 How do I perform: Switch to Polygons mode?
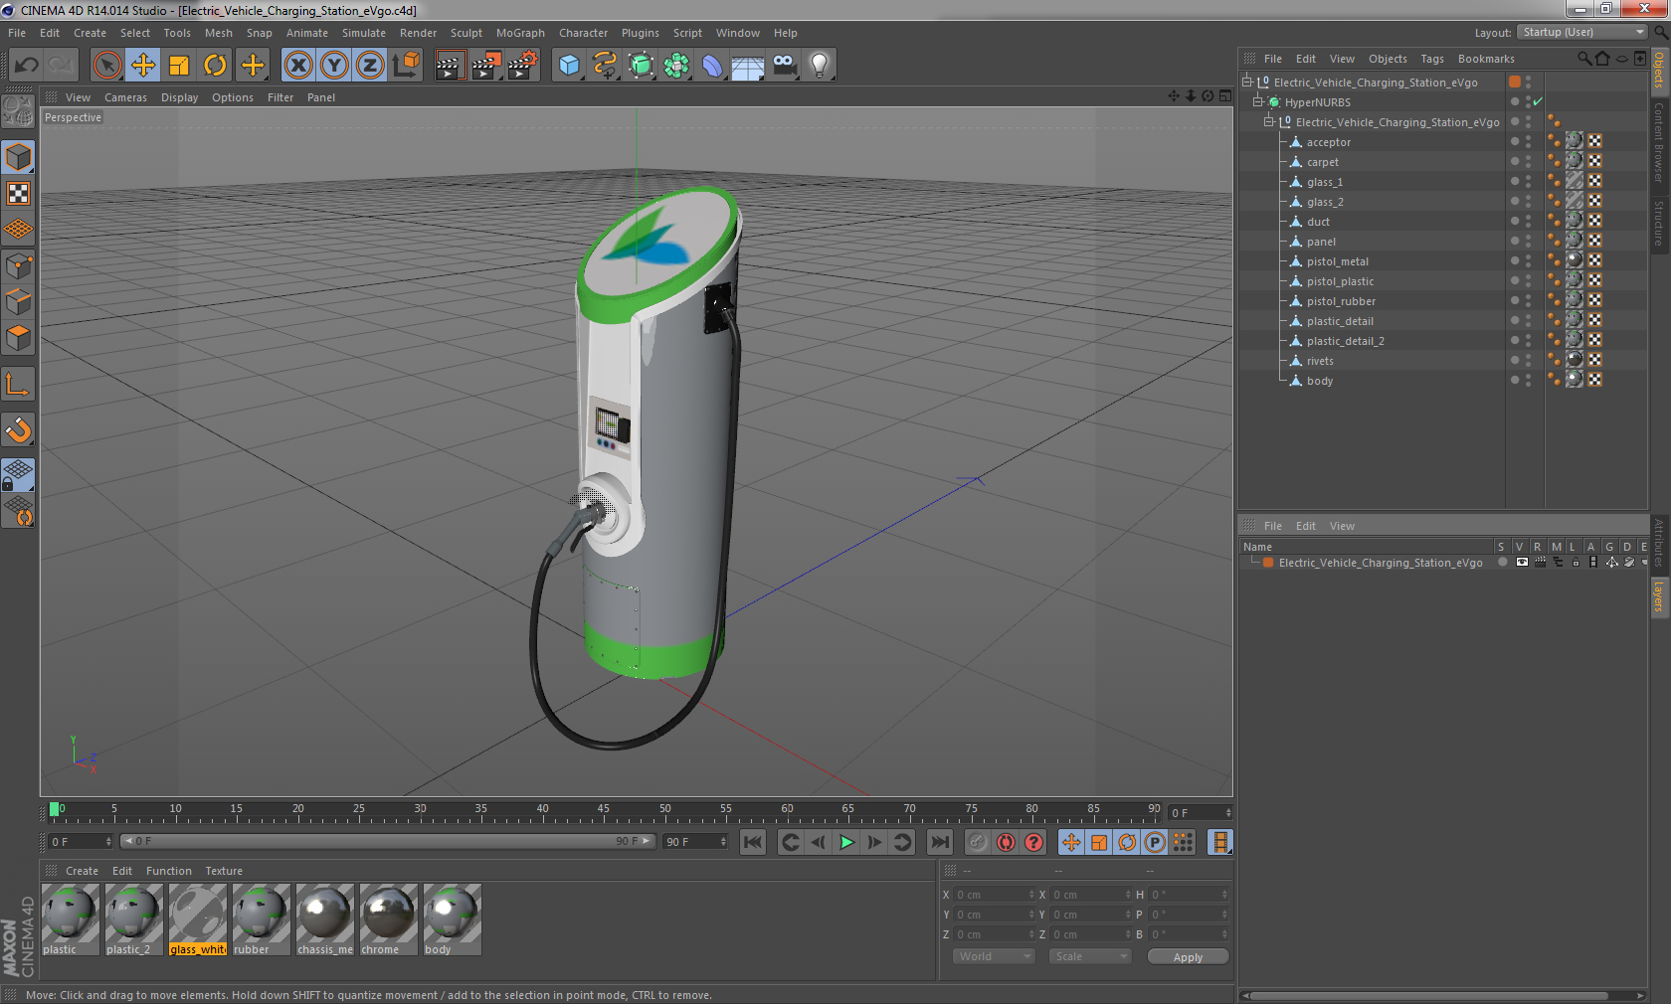point(18,338)
